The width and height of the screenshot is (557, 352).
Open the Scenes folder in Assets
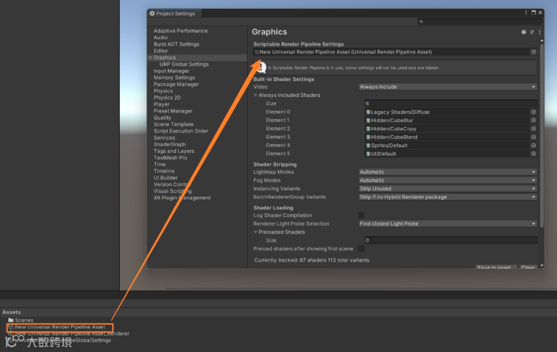24,320
